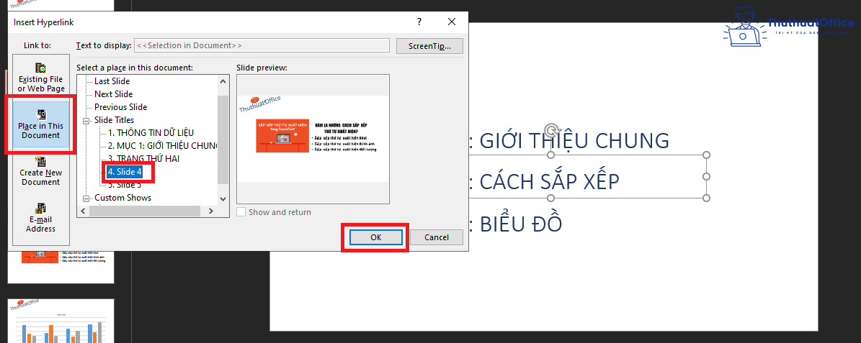
Task: Select Next Slide in the list
Action: [x=113, y=94]
